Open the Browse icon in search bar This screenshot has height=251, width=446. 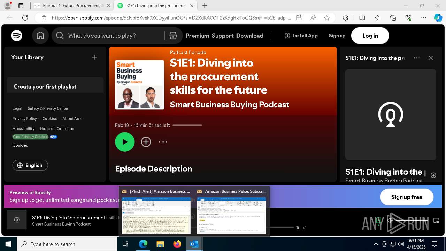coord(173,36)
